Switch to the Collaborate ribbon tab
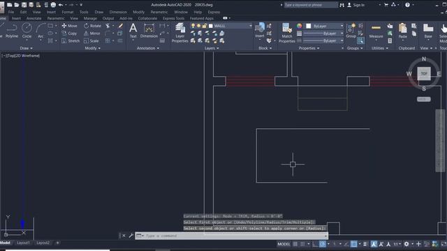 (x=147, y=19)
